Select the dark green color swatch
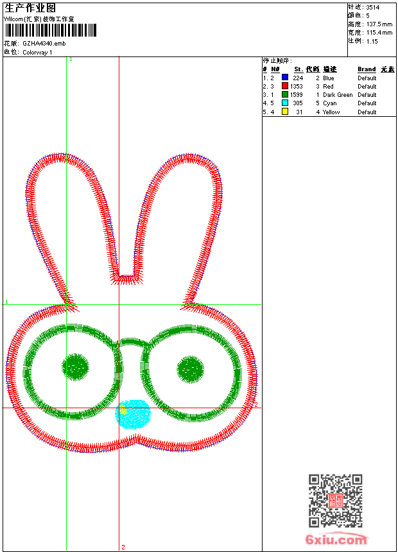Viewport: 398px width, 552px height. pos(285,94)
